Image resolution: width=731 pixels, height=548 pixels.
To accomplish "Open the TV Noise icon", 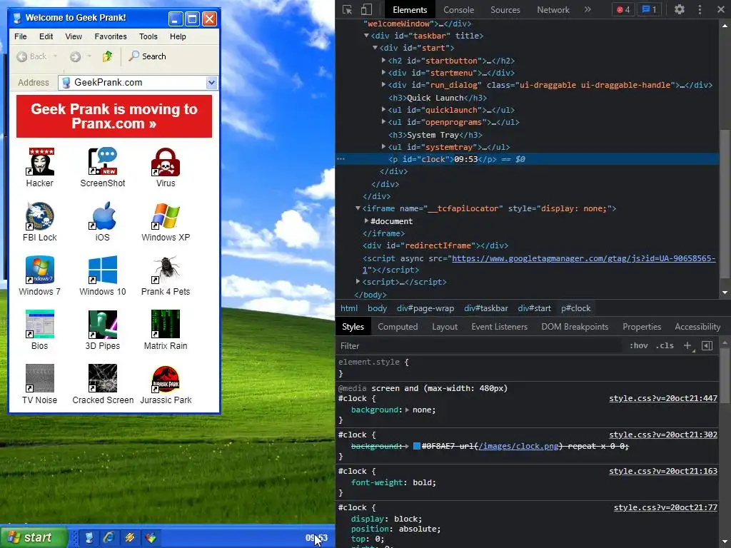I will [x=40, y=378].
